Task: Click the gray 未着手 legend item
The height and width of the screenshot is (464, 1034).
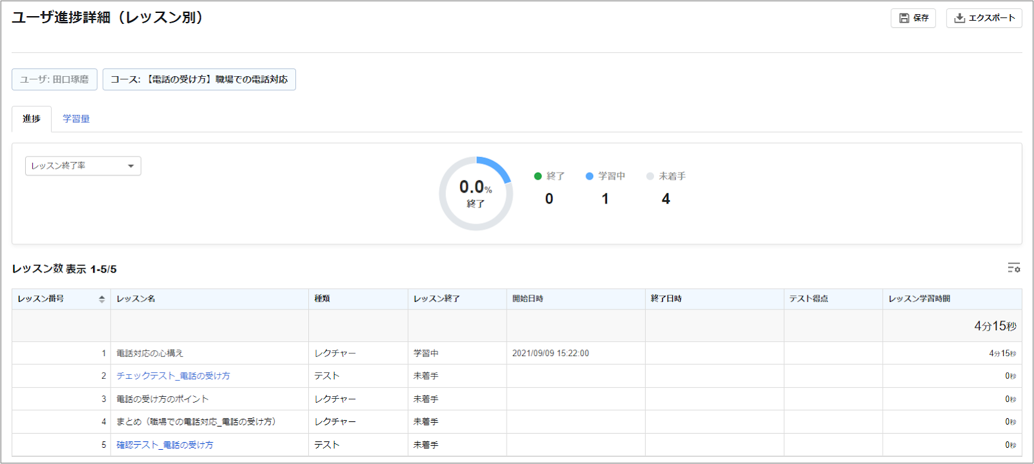Action: click(666, 176)
